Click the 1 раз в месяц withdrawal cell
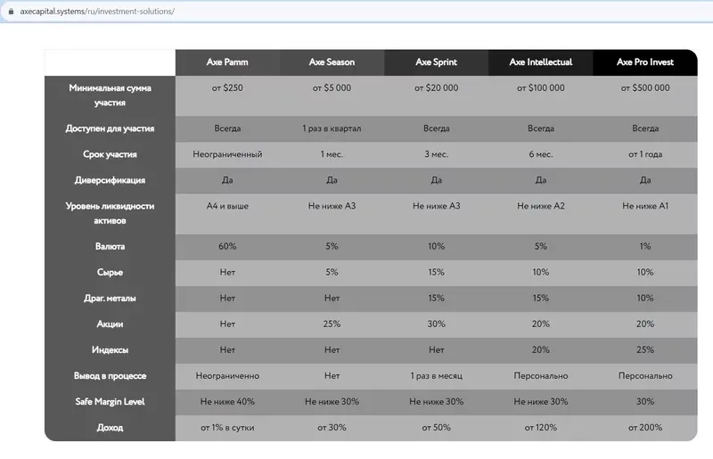Image resolution: width=713 pixels, height=459 pixels. (x=437, y=376)
